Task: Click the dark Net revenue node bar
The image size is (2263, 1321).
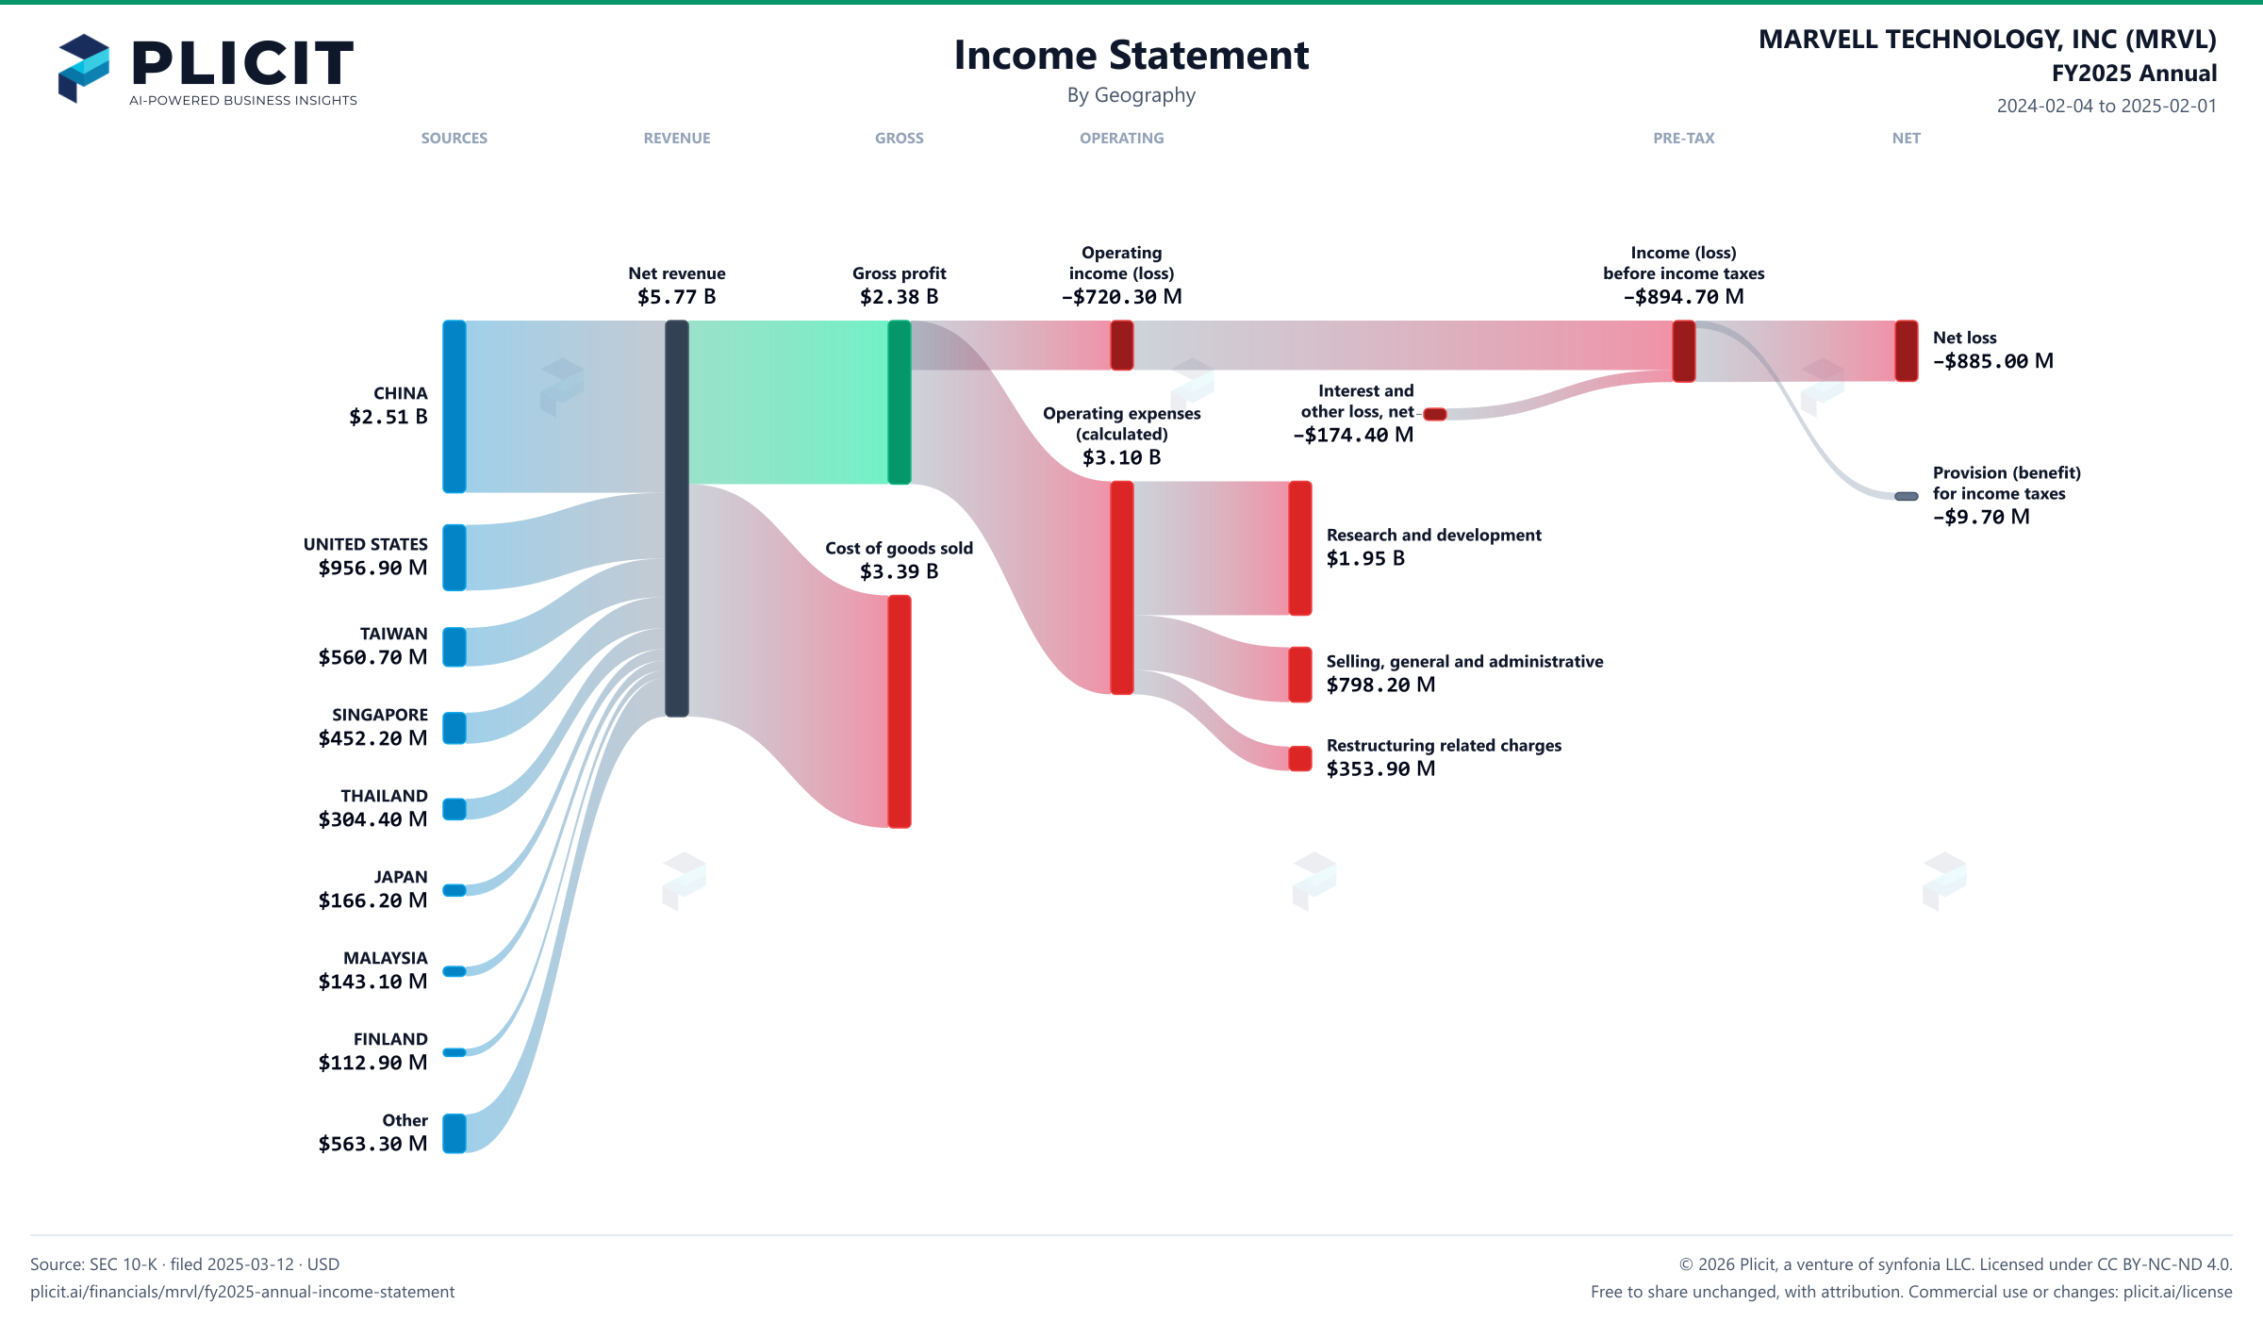Action: pos(677,519)
